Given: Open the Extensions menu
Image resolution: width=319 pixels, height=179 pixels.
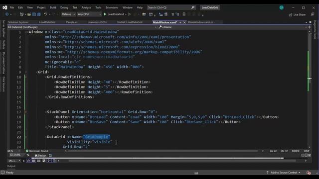Looking at the screenshot, I should 112,7.
